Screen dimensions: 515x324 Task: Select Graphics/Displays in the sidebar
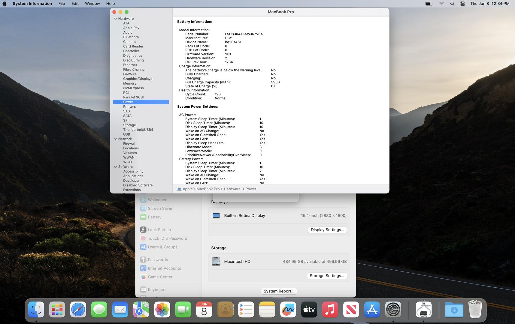tap(138, 79)
